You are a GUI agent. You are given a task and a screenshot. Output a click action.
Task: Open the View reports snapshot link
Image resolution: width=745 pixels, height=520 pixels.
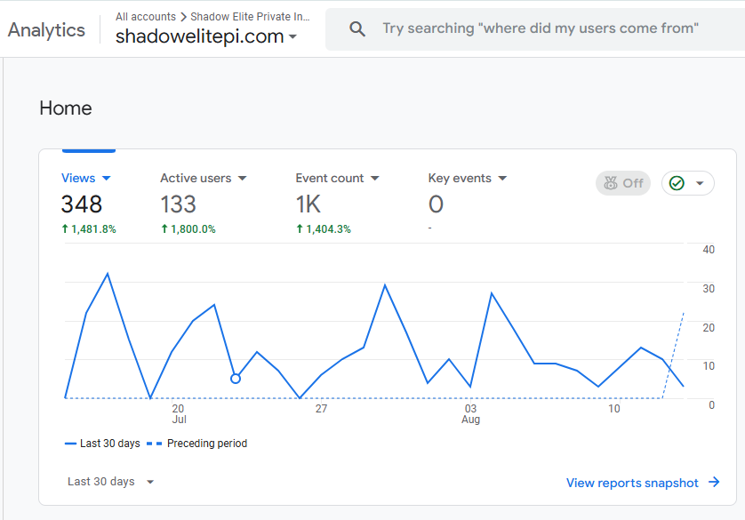[632, 483]
